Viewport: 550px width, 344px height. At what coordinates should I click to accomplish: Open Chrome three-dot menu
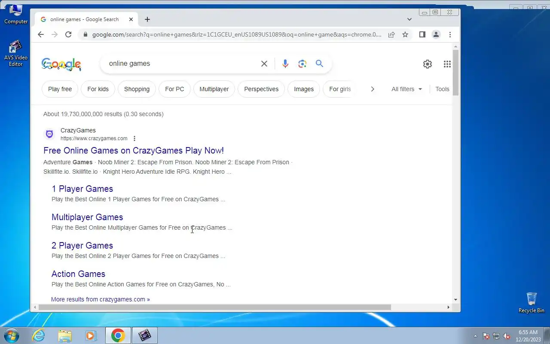click(450, 34)
